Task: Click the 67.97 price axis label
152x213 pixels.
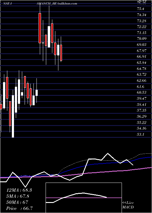Action: (x=142, y=51)
